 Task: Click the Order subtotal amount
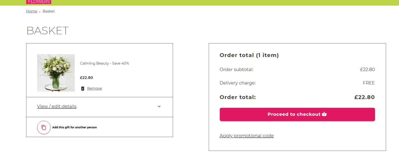[x=367, y=70]
